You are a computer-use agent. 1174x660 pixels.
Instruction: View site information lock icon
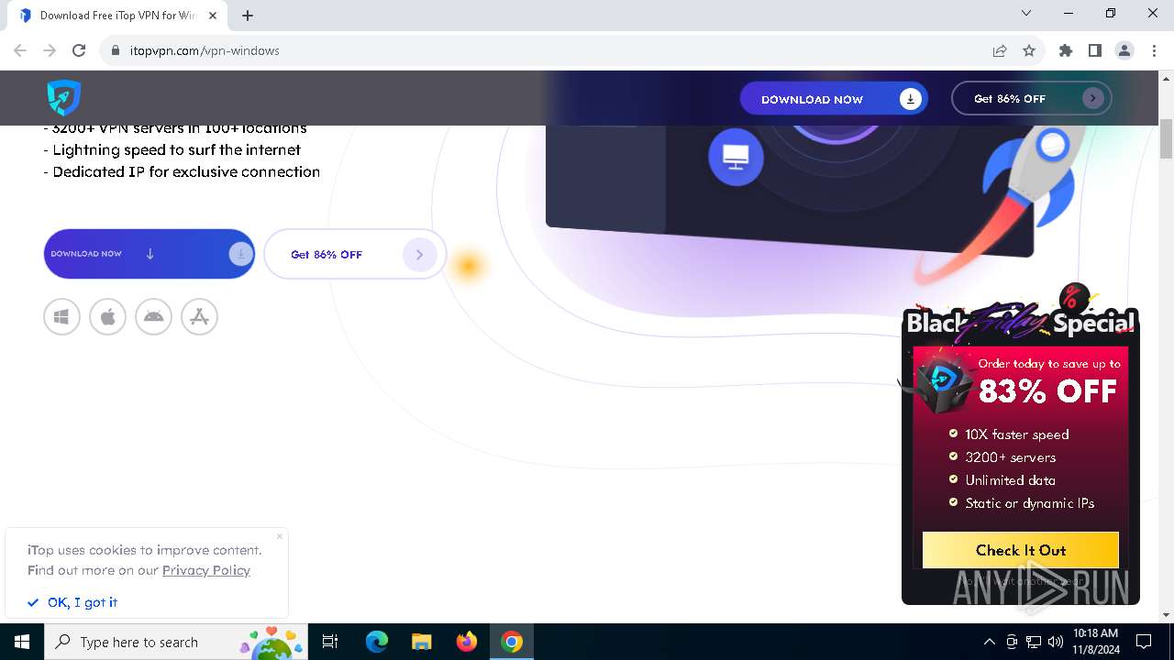(116, 50)
